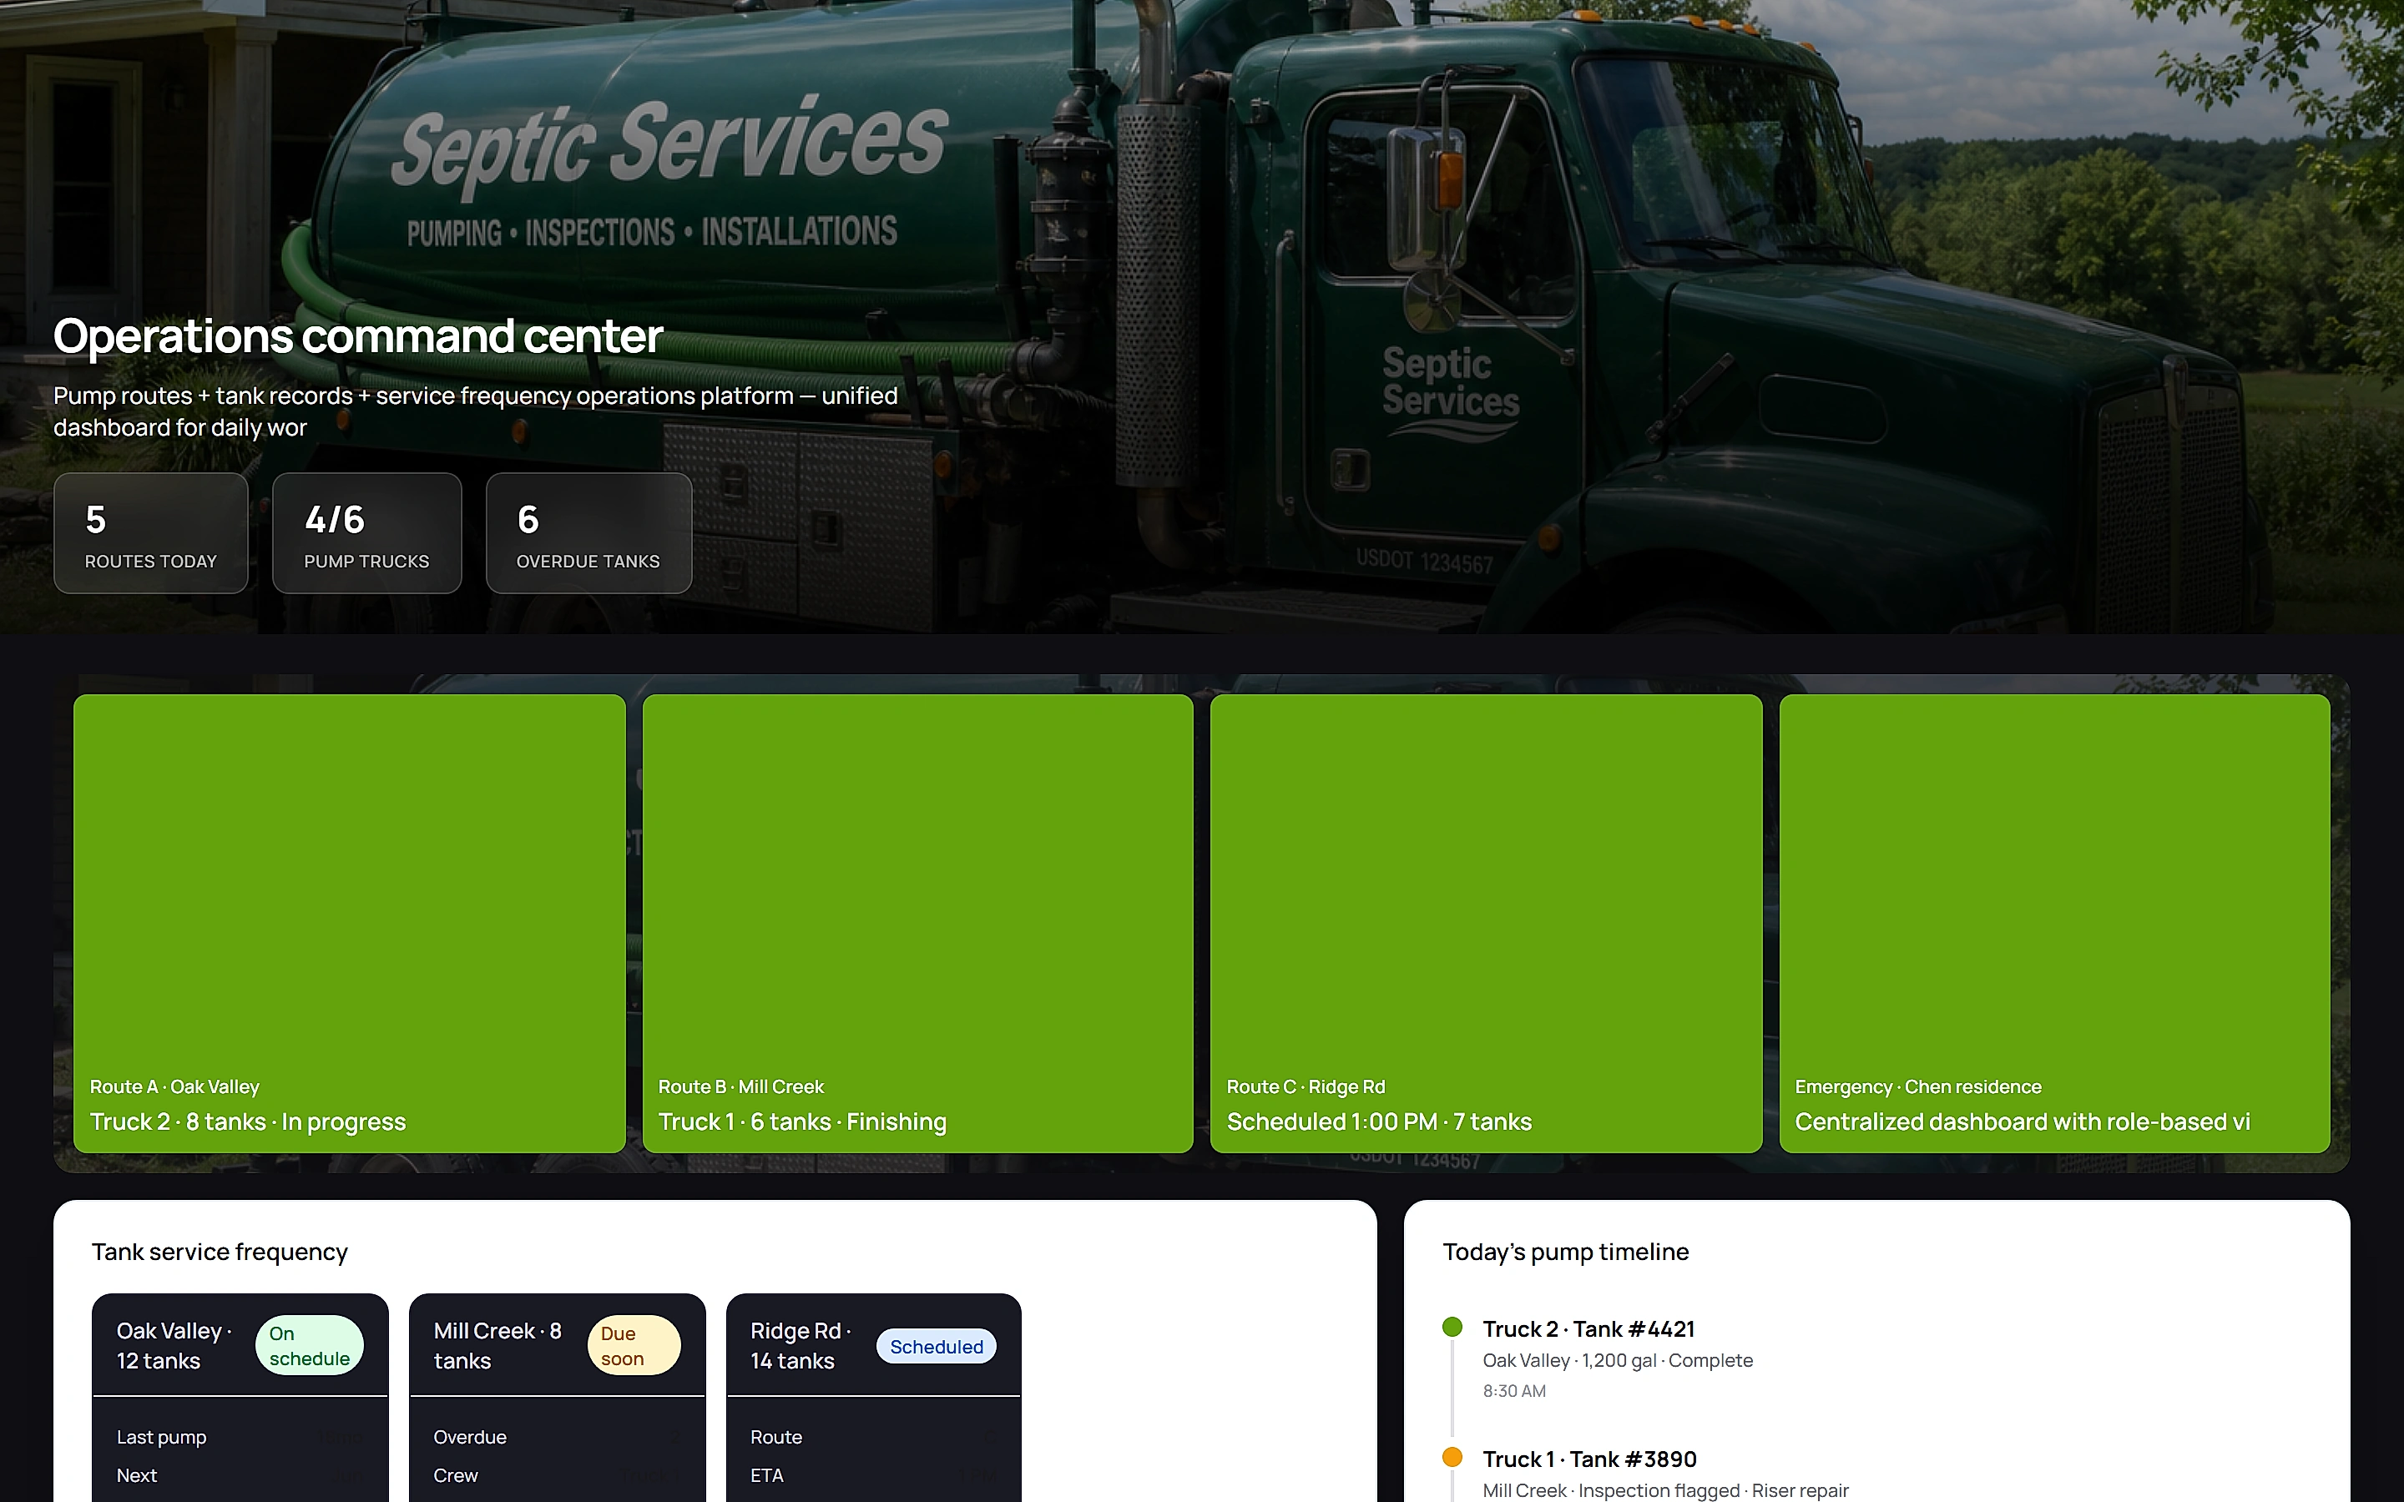The image size is (2404, 1502).
Task: Click Oak Valley 1,200 gal Complete text
Action: (1617, 1360)
